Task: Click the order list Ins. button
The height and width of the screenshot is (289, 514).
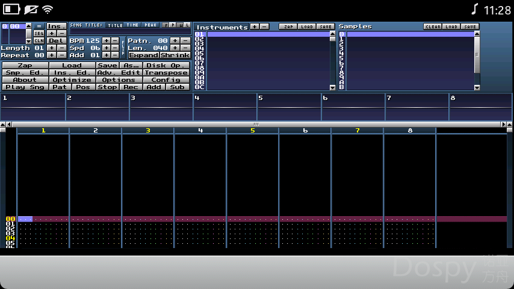Action: tap(57, 26)
